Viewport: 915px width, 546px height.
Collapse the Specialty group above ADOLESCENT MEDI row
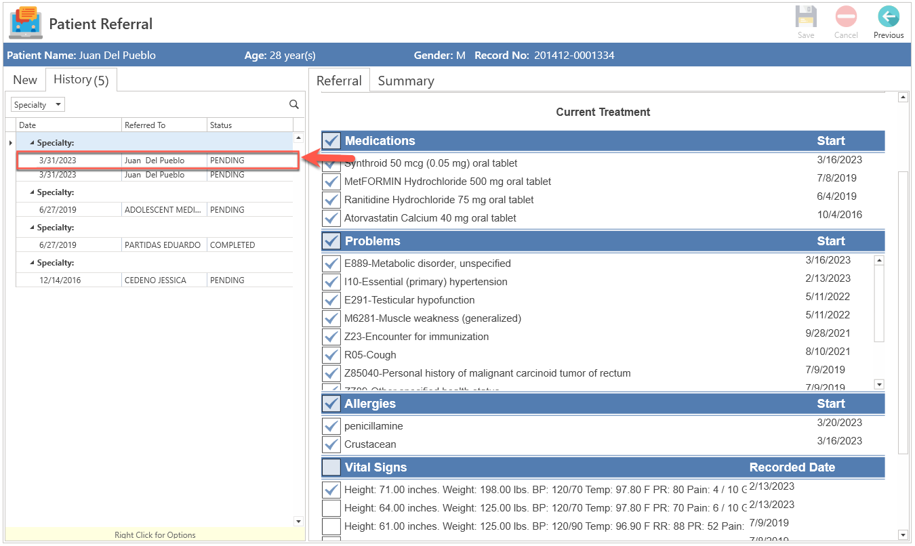[32, 192]
